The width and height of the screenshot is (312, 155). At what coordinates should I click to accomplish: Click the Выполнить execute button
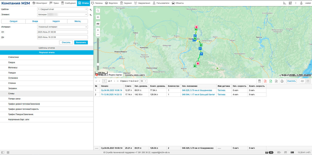(x=81, y=42)
